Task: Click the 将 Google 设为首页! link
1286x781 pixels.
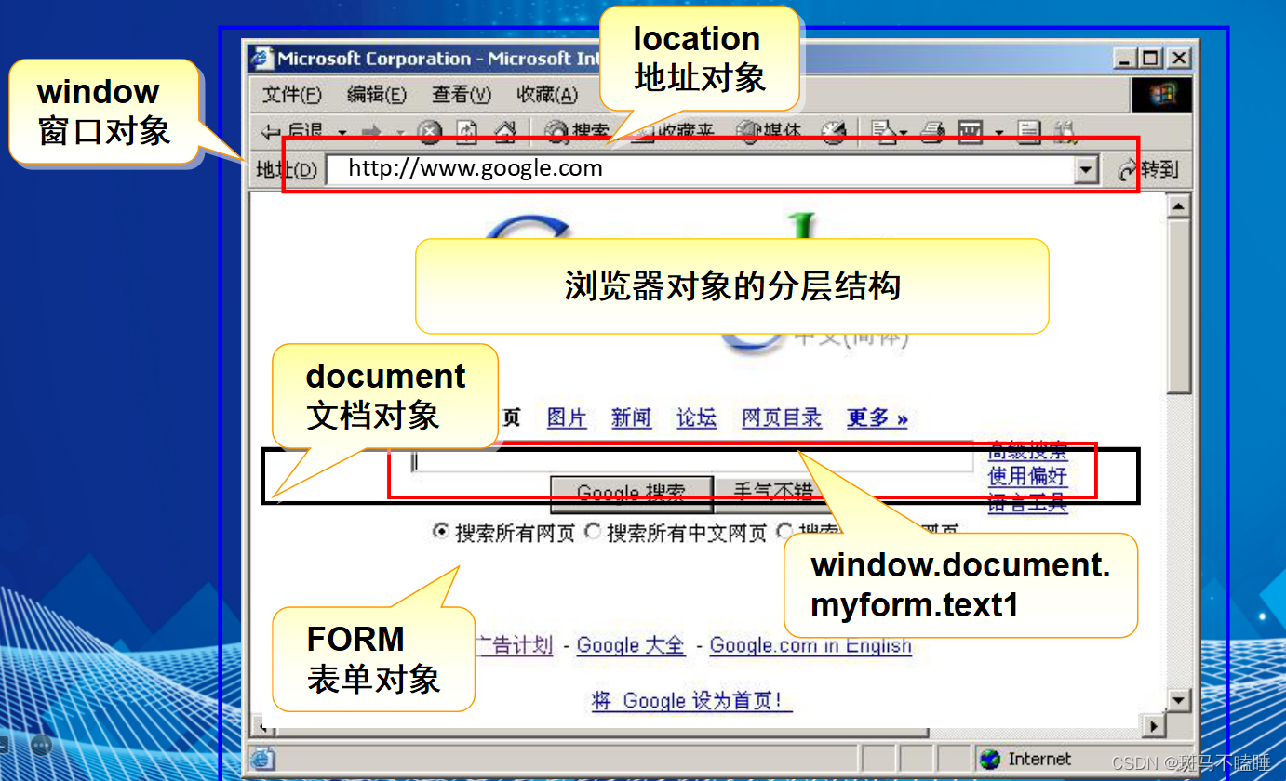Action: [x=691, y=701]
